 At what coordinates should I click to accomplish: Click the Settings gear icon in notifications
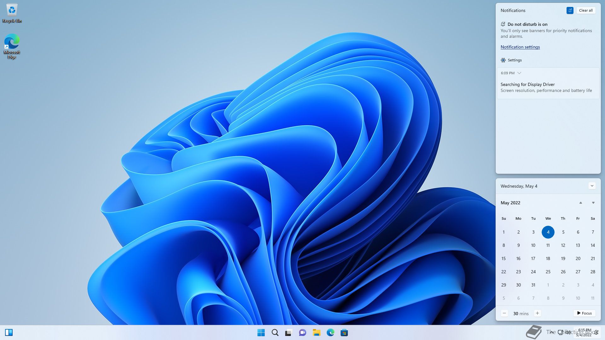[503, 60]
